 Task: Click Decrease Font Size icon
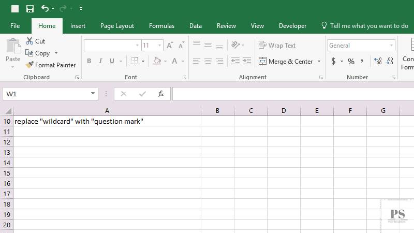click(x=182, y=45)
